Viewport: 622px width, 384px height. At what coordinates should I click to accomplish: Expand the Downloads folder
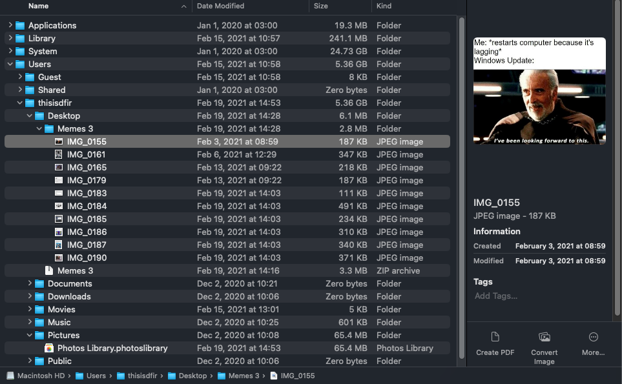tap(29, 296)
